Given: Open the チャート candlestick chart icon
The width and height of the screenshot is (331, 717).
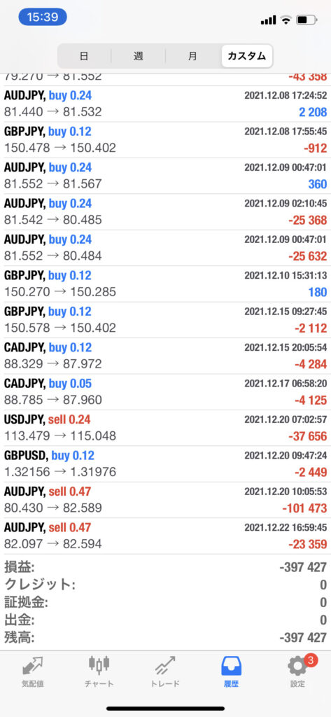Looking at the screenshot, I should (99, 667).
